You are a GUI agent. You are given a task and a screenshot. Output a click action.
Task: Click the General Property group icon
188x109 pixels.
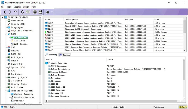click(47, 63)
